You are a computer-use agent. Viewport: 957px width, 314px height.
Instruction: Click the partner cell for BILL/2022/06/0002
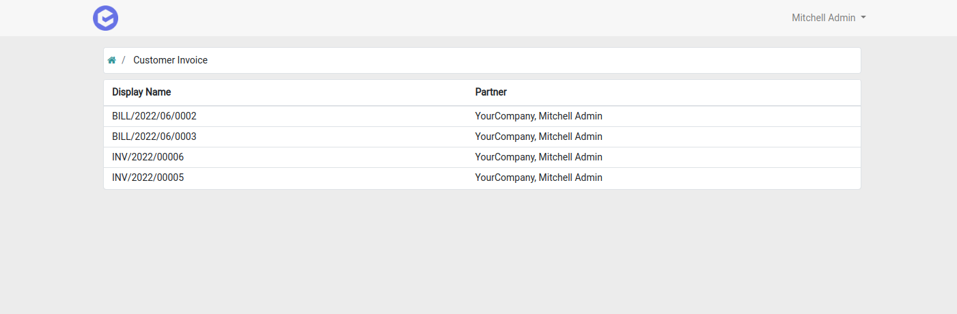pyautogui.click(x=539, y=116)
